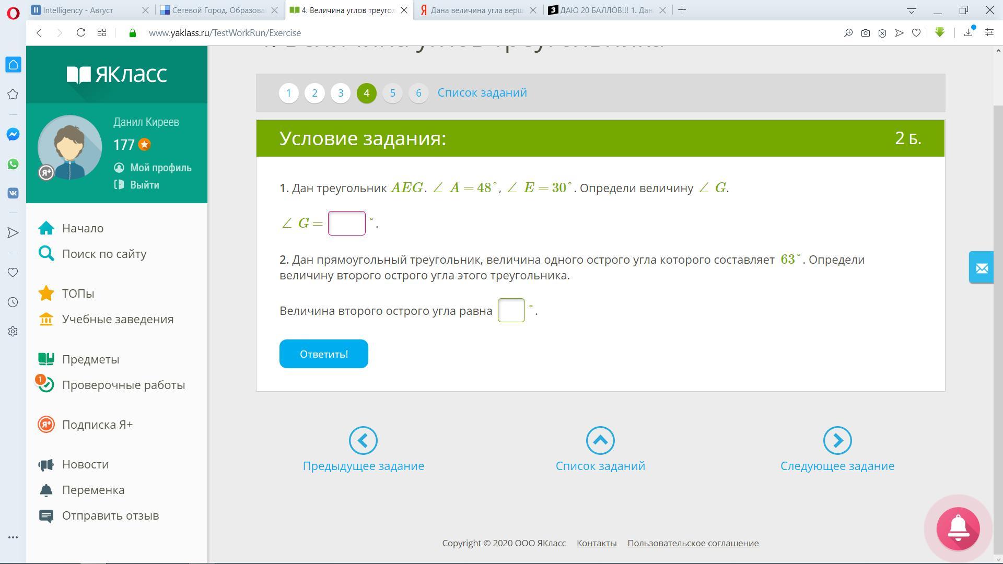
Task: Open the VK sidebar icon
Action: point(13,193)
